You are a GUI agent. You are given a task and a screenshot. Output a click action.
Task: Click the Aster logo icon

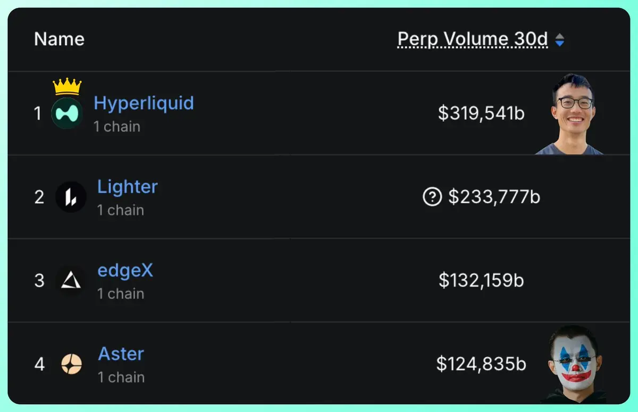(71, 364)
